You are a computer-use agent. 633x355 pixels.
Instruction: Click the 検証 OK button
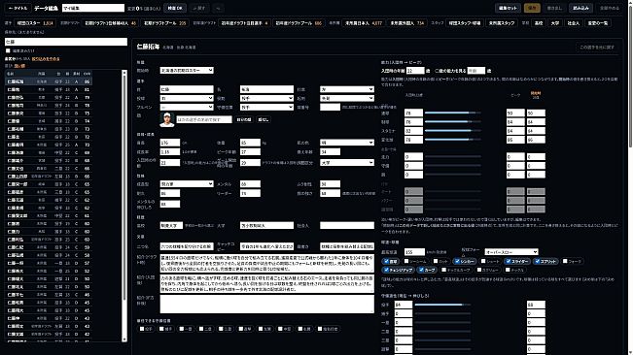[175, 8]
